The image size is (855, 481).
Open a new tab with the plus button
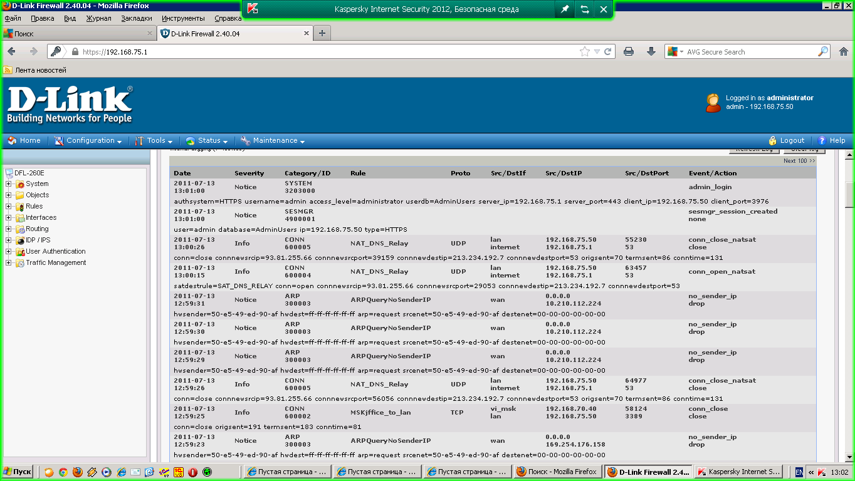coord(322,34)
